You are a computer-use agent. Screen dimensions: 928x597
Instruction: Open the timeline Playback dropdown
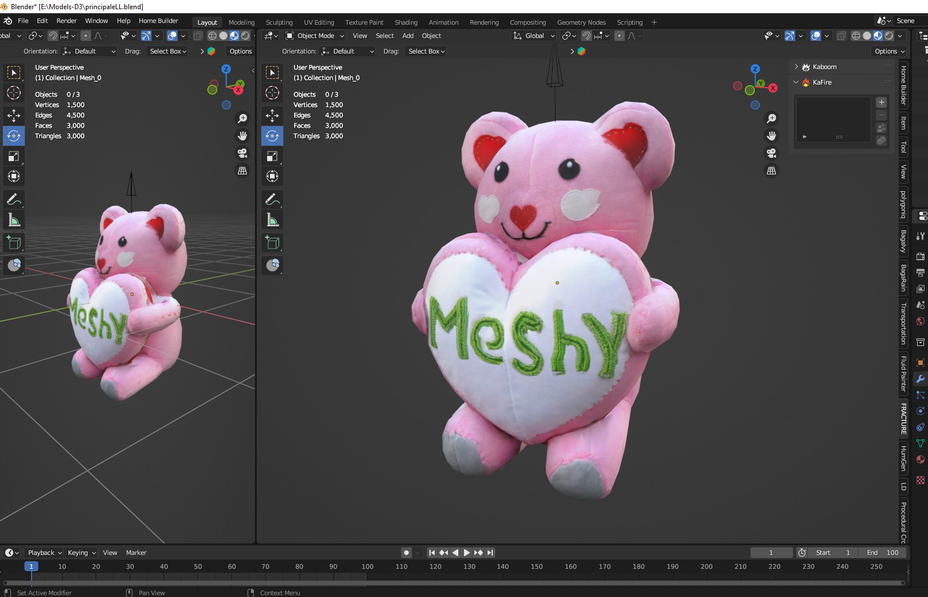pyautogui.click(x=44, y=553)
